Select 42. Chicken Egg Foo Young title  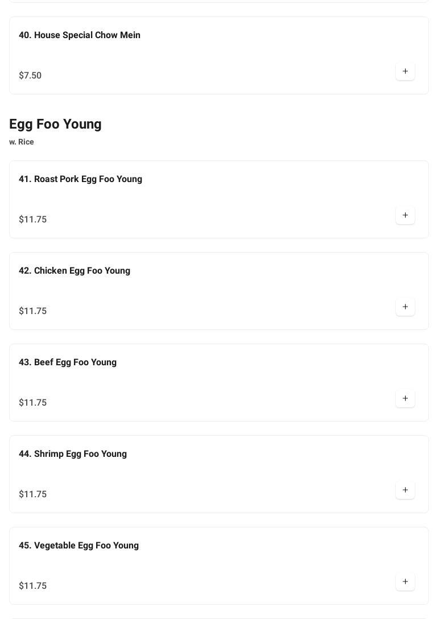tap(75, 271)
